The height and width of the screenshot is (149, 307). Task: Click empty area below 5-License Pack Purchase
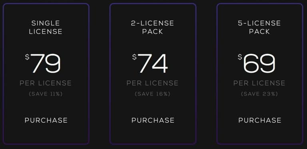[x=260, y=134]
